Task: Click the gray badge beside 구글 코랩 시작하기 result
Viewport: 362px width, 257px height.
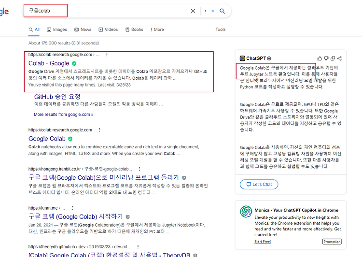Action: pyautogui.click(x=128, y=217)
